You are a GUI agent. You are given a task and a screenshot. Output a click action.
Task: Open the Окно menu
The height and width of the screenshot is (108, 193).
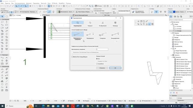pyautogui.click(x=49, y=3)
